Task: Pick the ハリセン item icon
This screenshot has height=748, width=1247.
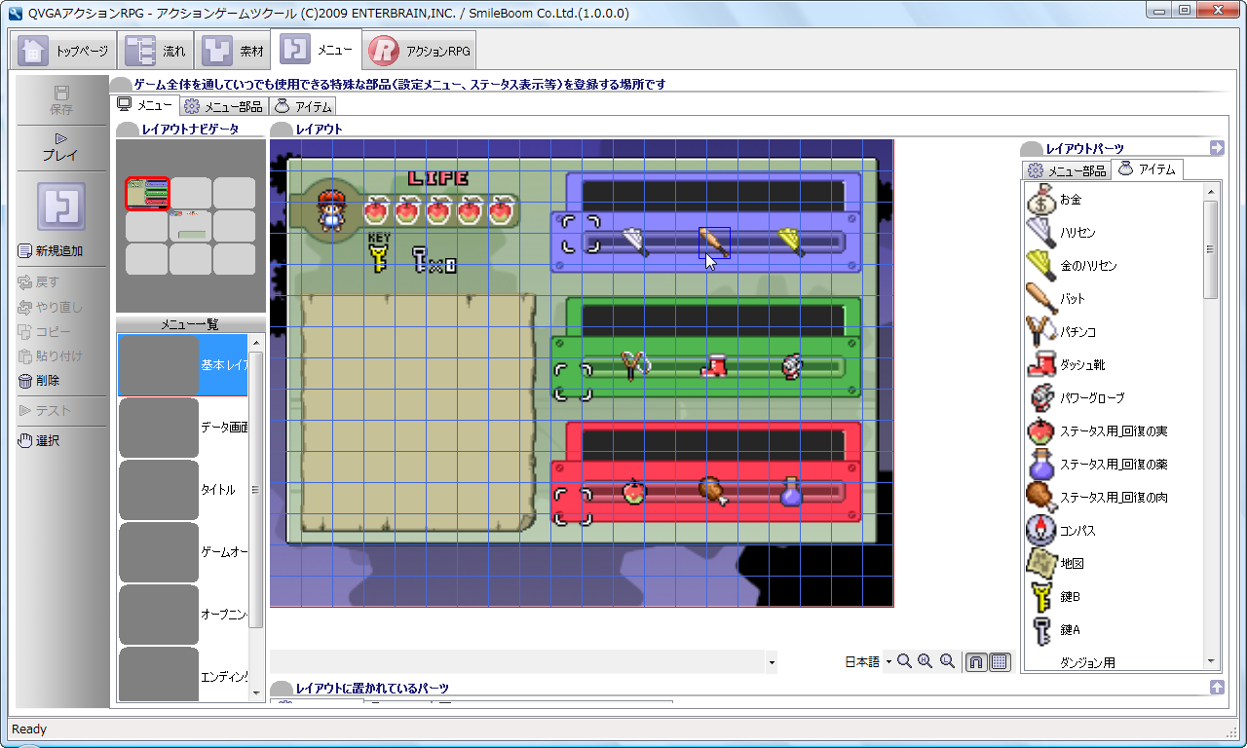Action: pos(1042,233)
